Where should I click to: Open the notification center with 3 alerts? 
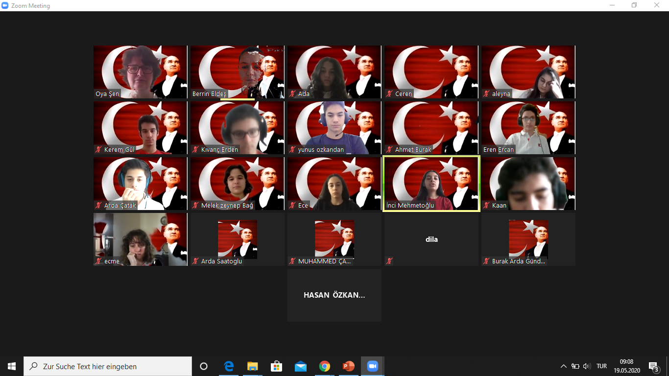(x=653, y=367)
